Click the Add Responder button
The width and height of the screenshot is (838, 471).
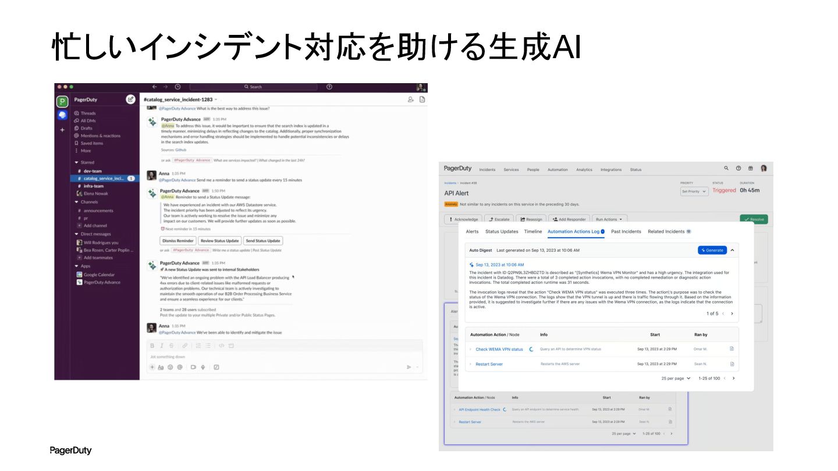pyautogui.click(x=569, y=219)
